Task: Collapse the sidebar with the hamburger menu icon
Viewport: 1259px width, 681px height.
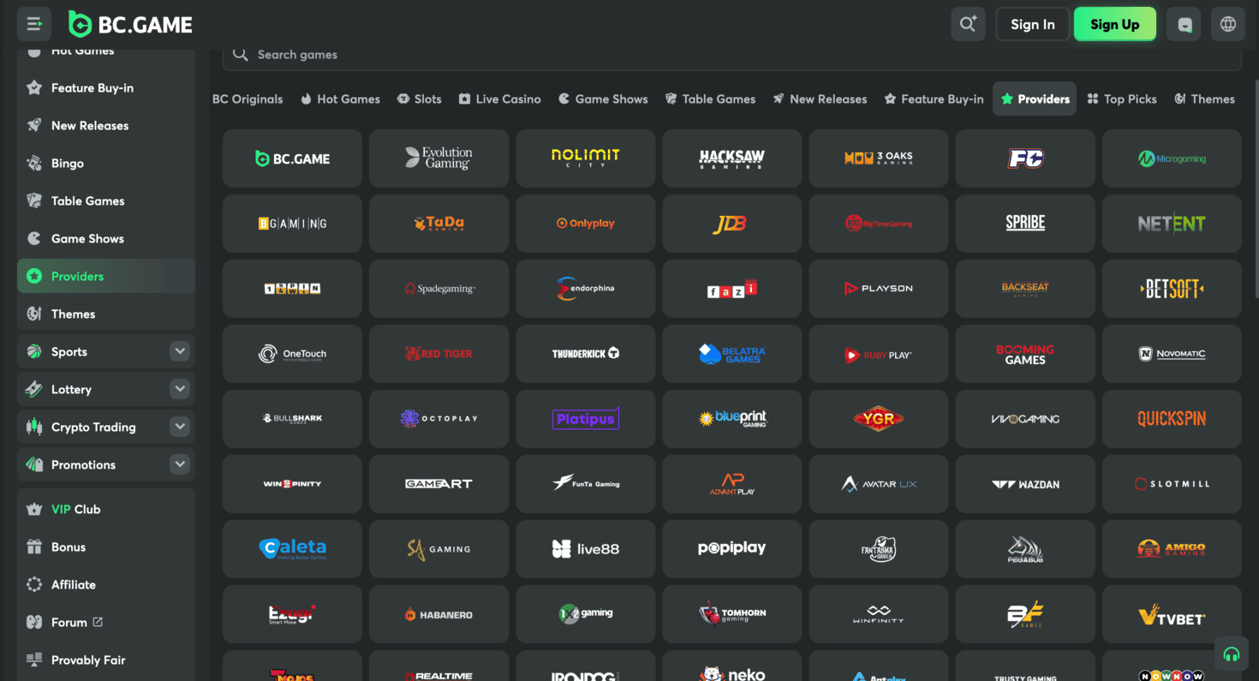Action: [34, 24]
